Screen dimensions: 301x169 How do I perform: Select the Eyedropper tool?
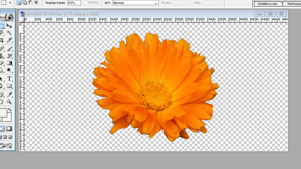coord(9,95)
